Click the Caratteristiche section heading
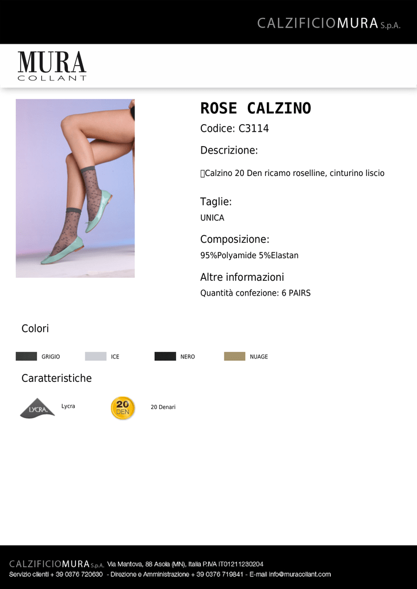Viewport: 417px width, 589px height. click(56, 378)
